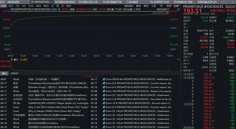Open the 工具 tools menu
This screenshot has height=129, width=236.
coord(154,6)
